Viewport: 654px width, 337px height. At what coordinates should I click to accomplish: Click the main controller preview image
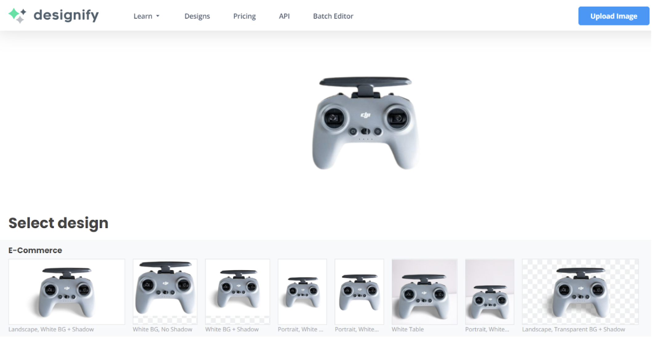365,123
